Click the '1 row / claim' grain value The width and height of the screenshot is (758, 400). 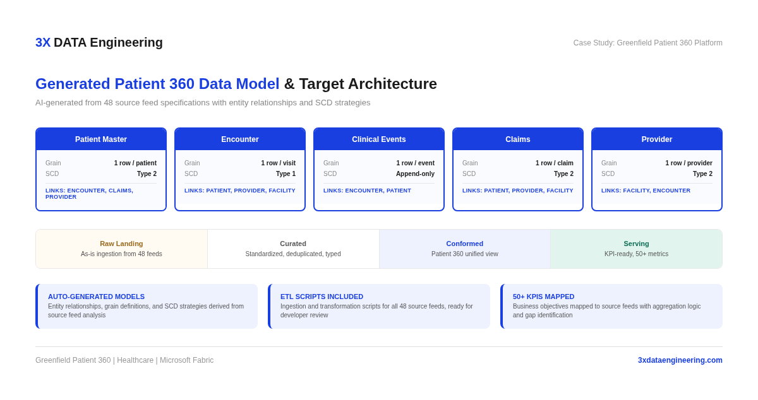pos(555,163)
